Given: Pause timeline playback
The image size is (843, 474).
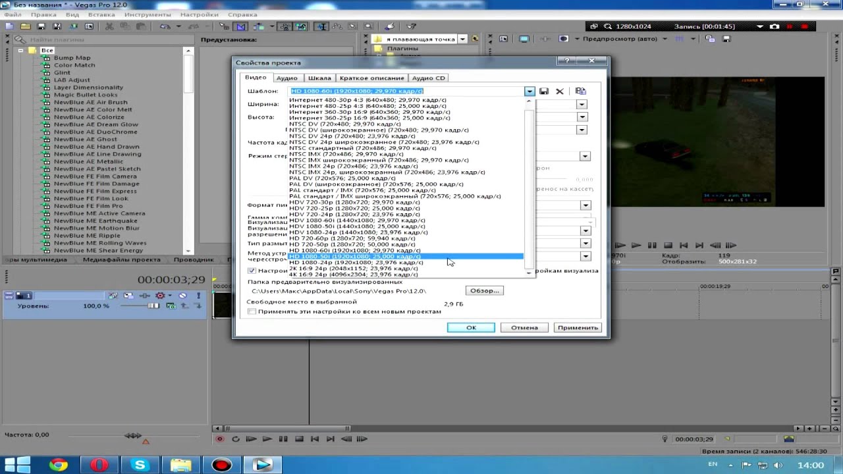Looking at the screenshot, I should [283, 439].
